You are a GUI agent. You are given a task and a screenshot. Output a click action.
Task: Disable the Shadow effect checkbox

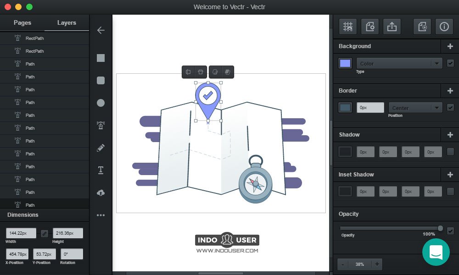pos(451,152)
